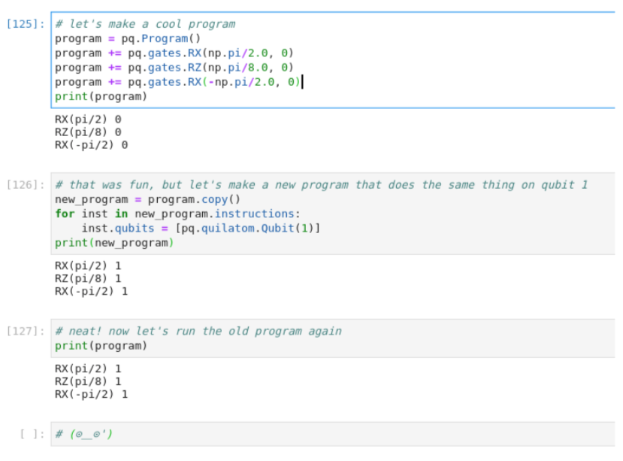Click print(program) in cell 127
623x461 pixels.
click(101, 346)
